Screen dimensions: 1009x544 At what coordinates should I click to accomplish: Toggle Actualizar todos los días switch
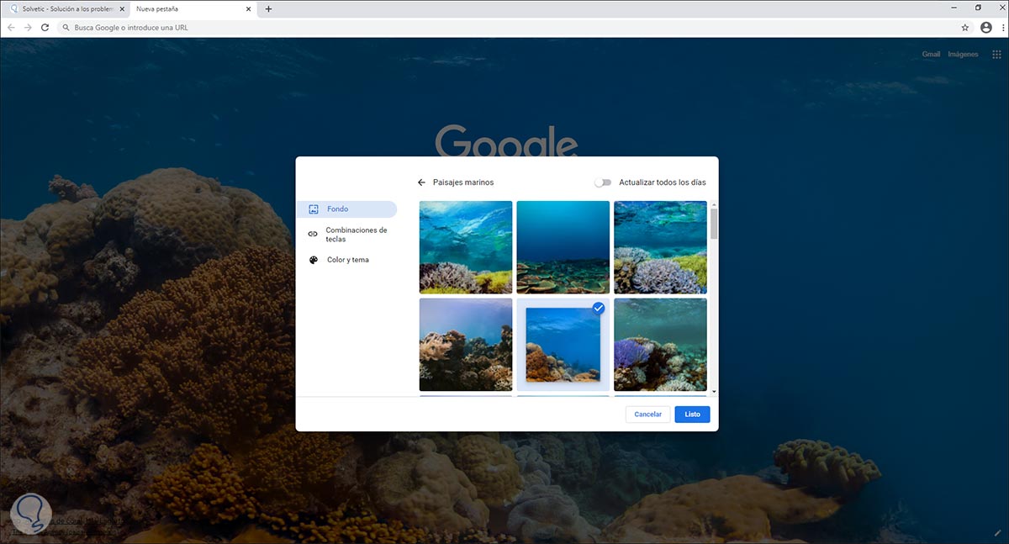[x=602, y=182]
